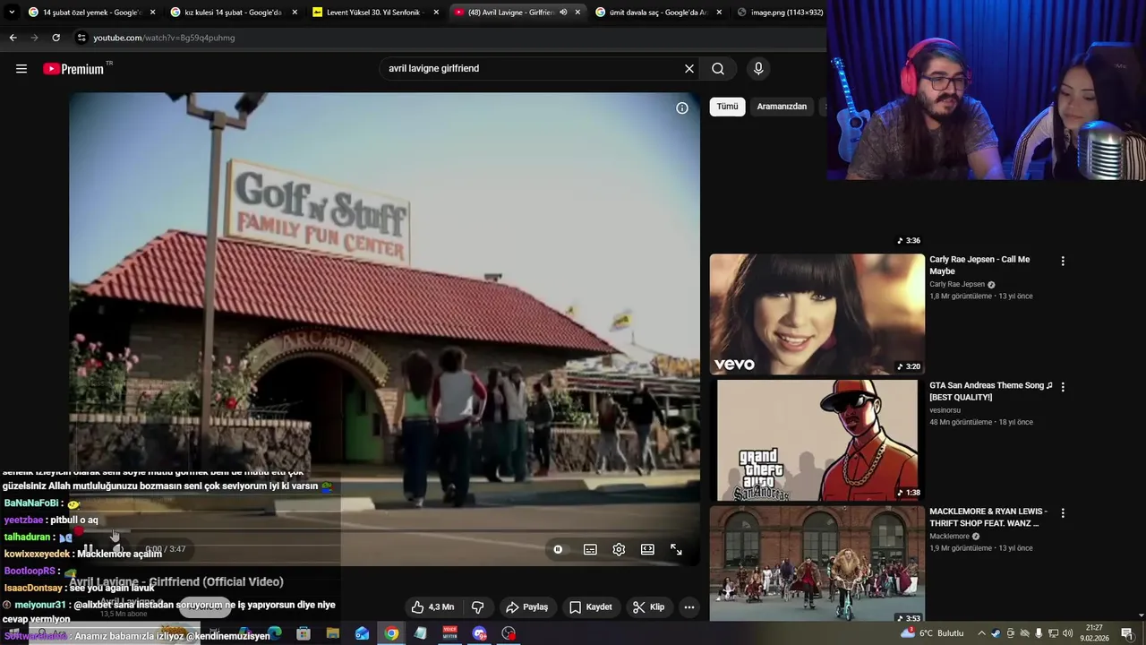The height and width of the screenshot is (645, 1146).
Task: Toggle the autoplay switch in the player
Action: pos(558,549)
